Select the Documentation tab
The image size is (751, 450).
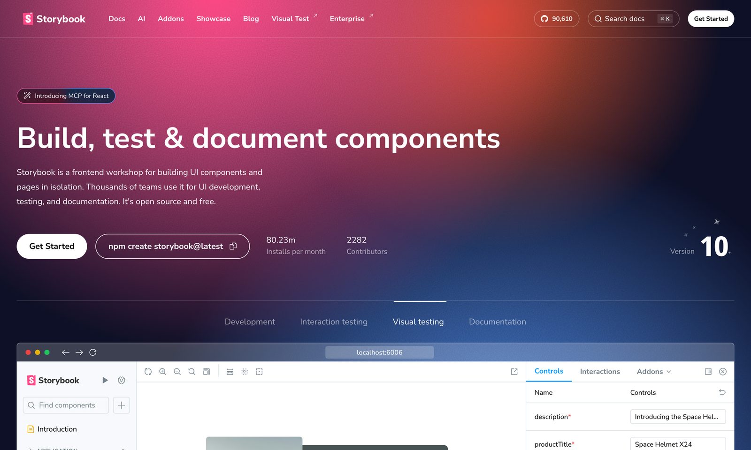click(x=498, y=322)
